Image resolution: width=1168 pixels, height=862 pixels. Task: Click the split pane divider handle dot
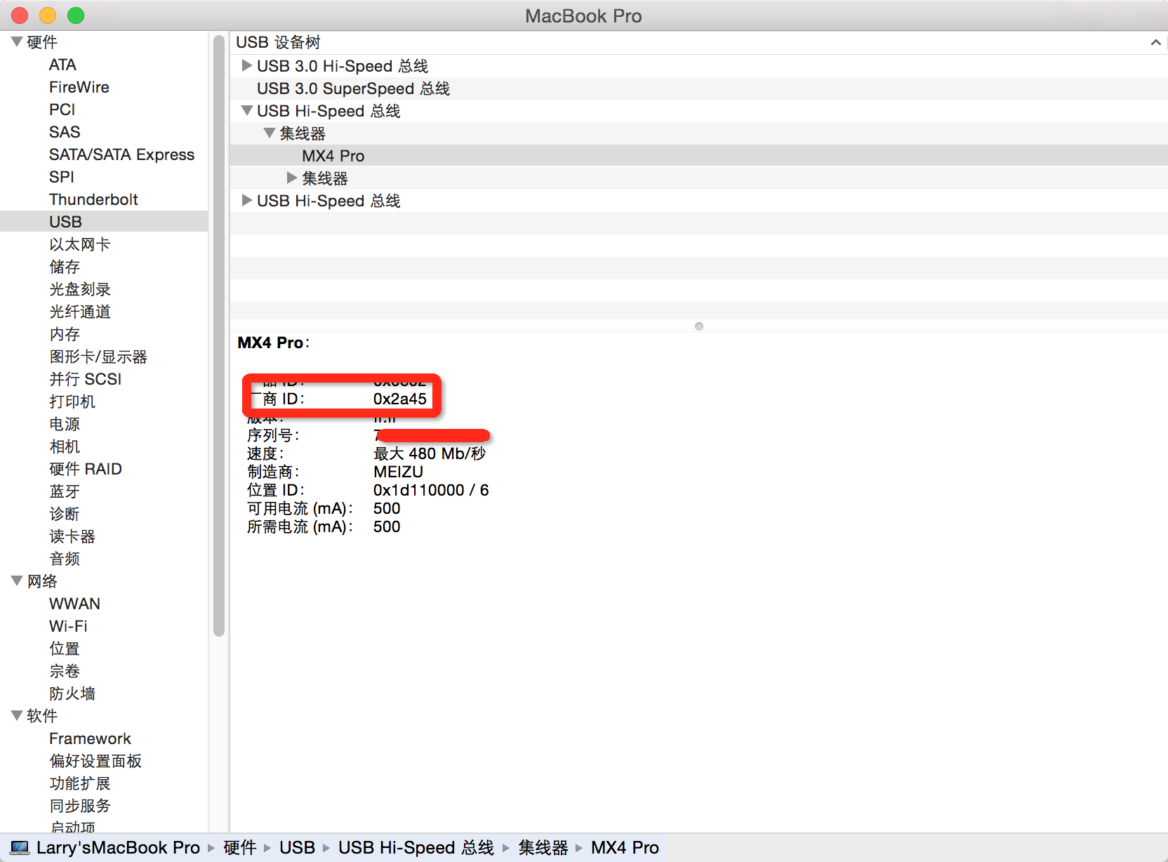pos(698,326)
